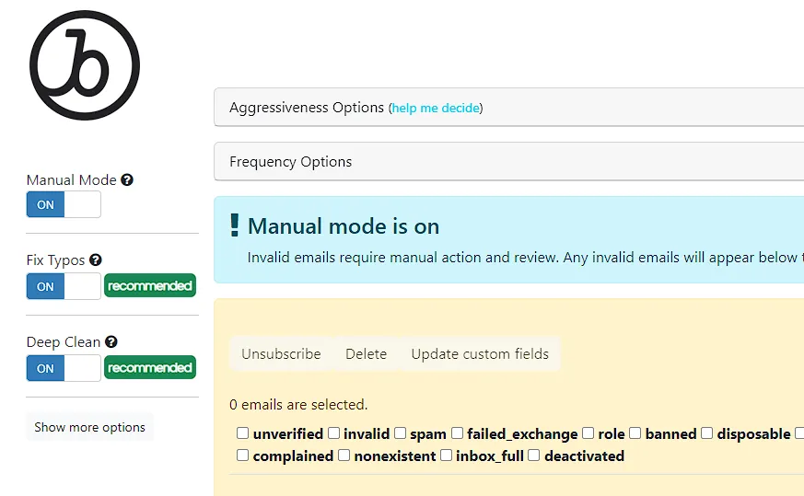Click the Manual mode is on heading

coord(344,226)
